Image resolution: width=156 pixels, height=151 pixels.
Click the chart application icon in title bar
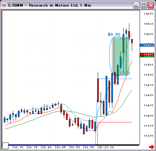point(4,5)
